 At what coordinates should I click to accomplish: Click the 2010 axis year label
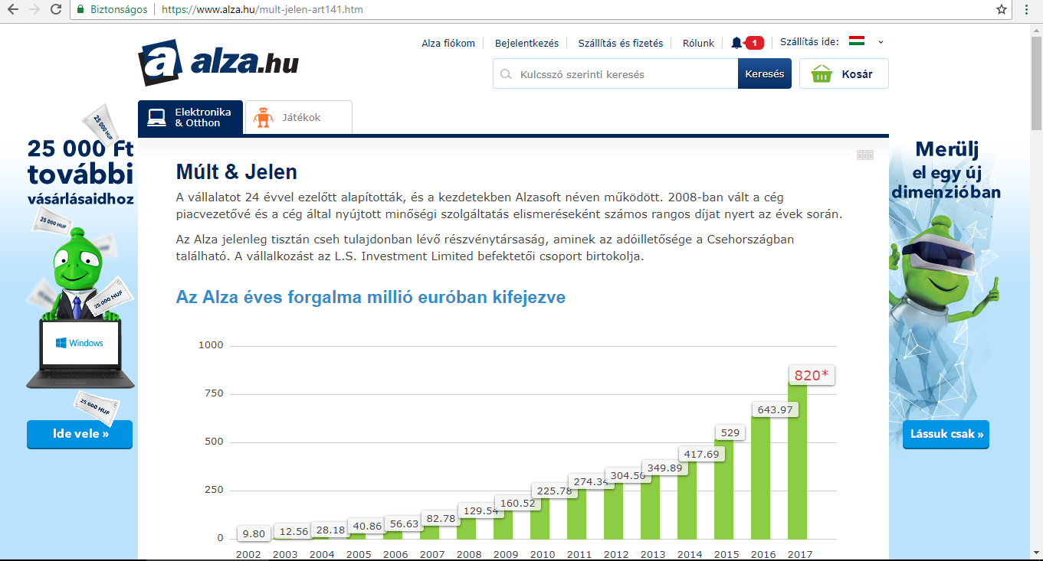[541, 554]
